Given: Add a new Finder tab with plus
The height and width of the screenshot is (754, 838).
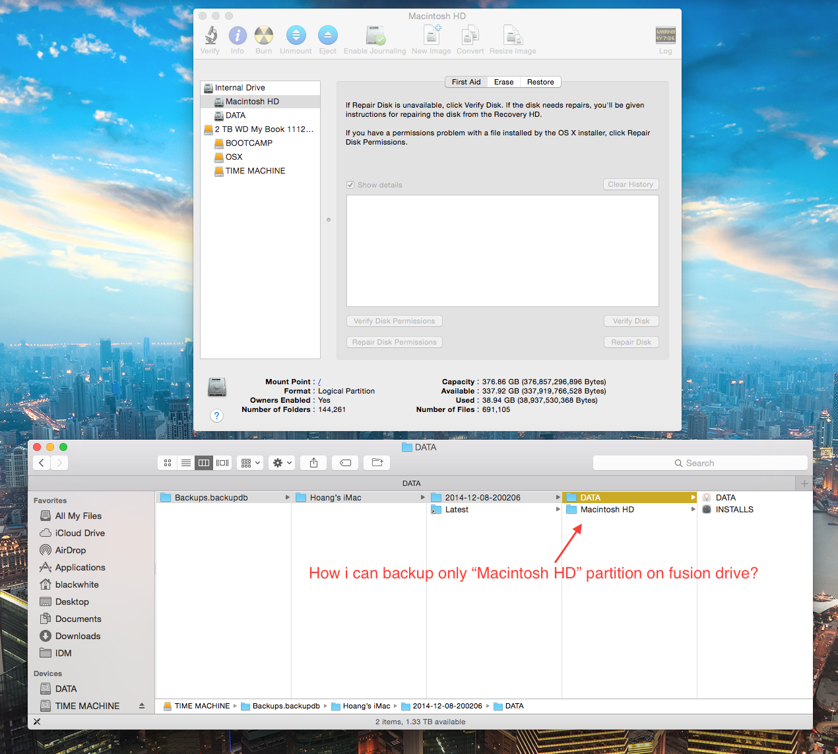Looking at the screenshot, I should (x=804, y=483).
